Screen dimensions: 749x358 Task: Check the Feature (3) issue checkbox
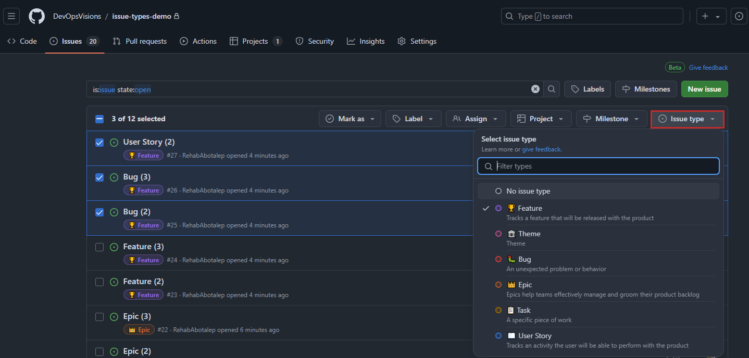pyautogui.click(x=99, y=247)
